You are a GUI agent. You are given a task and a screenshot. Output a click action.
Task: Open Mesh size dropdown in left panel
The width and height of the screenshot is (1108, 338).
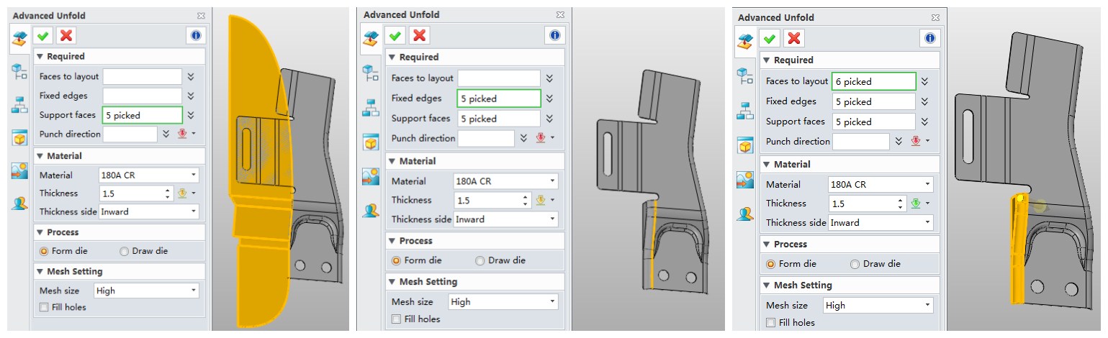[x=146, y=291]
